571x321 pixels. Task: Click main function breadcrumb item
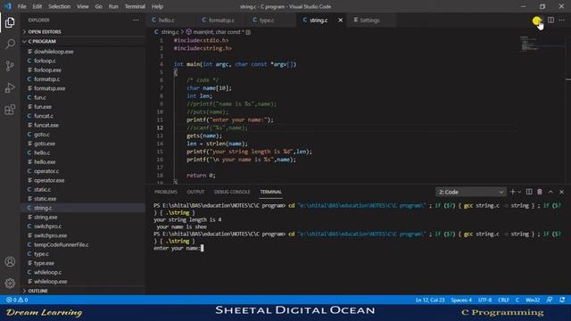(x=218, y=32)
